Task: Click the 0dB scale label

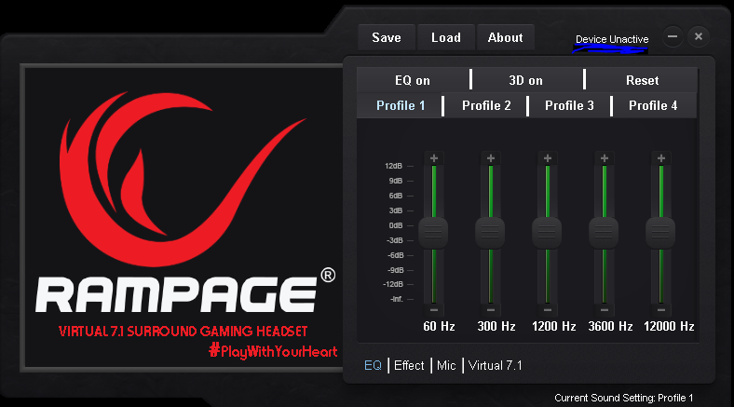Action: point(396,225)
